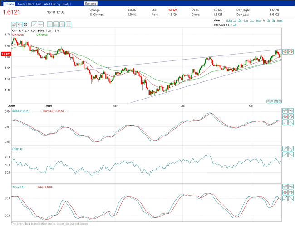Open the Back Test tab
Image resolution: width=295 pixels, height=226 pixels.
click(x=34, y=4)
